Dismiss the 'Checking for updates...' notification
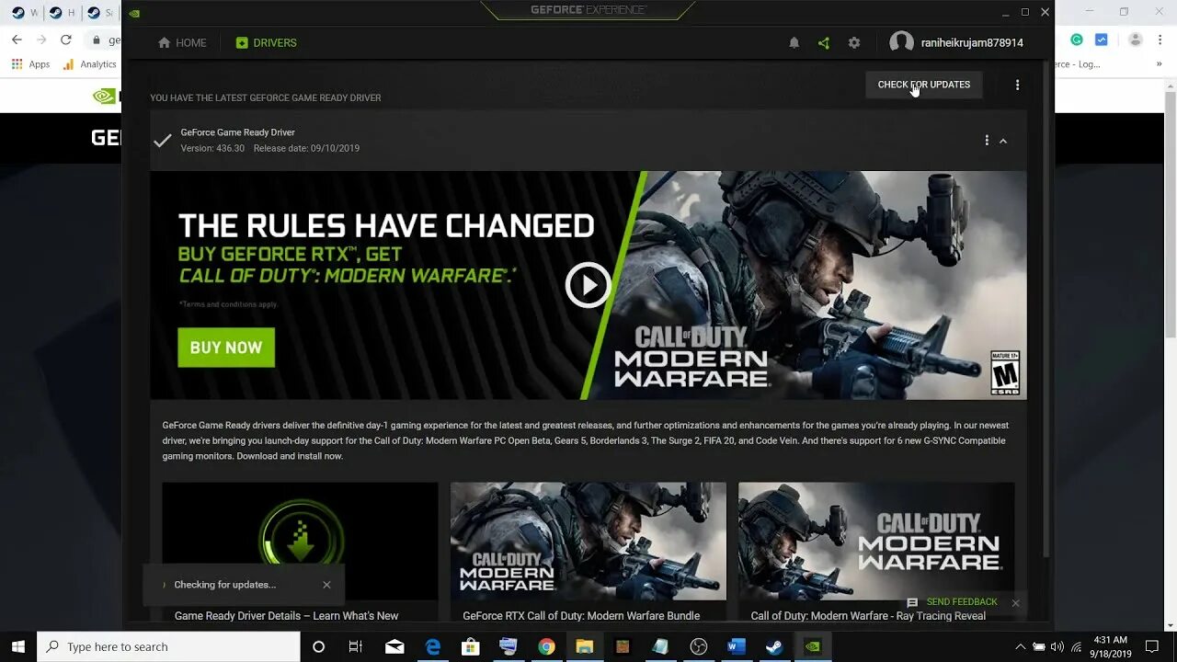Viewport: 1177px width, 662px height. pos(326,585)
